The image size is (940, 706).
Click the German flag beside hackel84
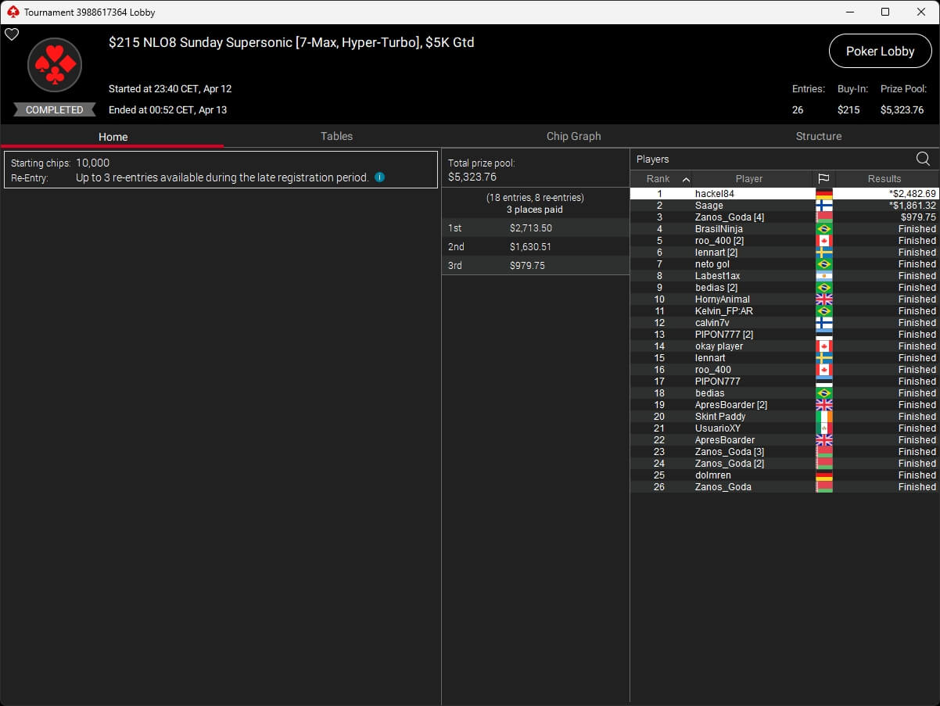click(x=823, y=194)
